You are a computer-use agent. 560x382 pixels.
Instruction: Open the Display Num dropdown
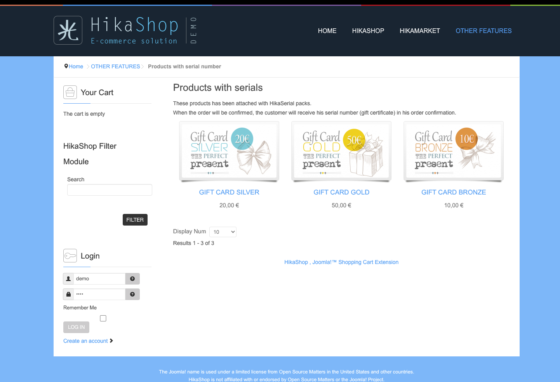coord(223,232)
